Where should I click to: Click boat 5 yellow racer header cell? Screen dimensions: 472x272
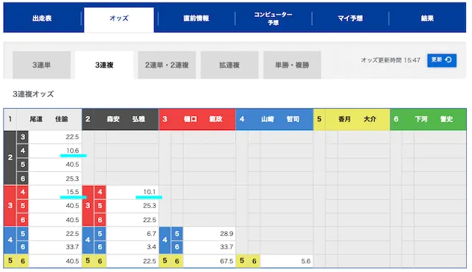352,119
